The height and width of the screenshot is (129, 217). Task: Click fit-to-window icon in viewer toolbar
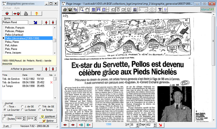coord(93,9)
